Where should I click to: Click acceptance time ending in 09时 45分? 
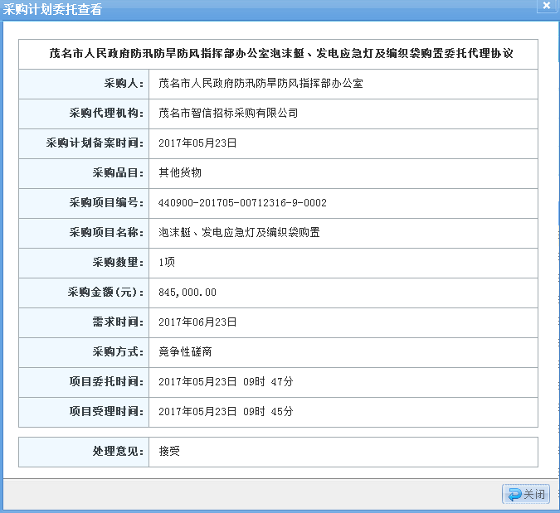pyautogui.click(x=226, y=412)
